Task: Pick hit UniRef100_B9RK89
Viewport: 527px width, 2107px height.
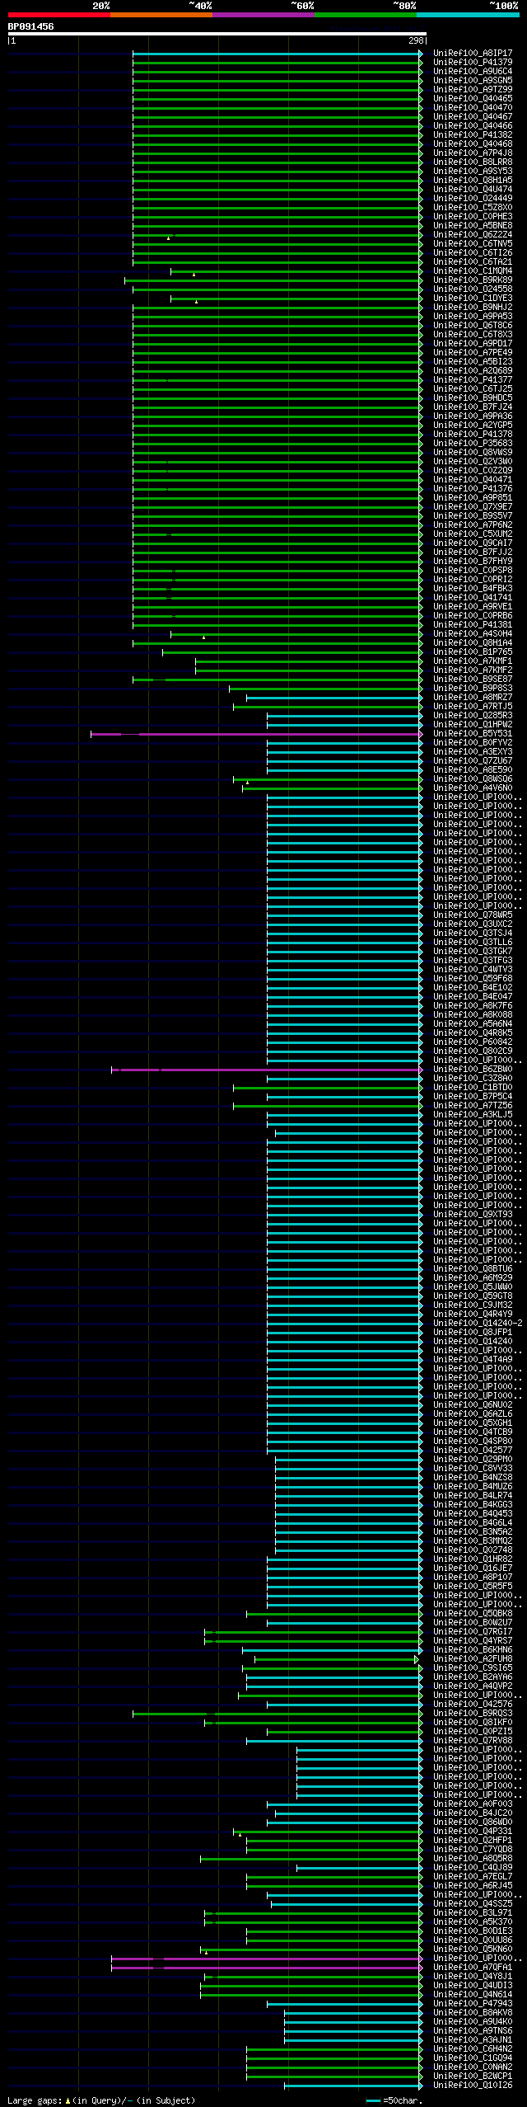Action: 473,280
